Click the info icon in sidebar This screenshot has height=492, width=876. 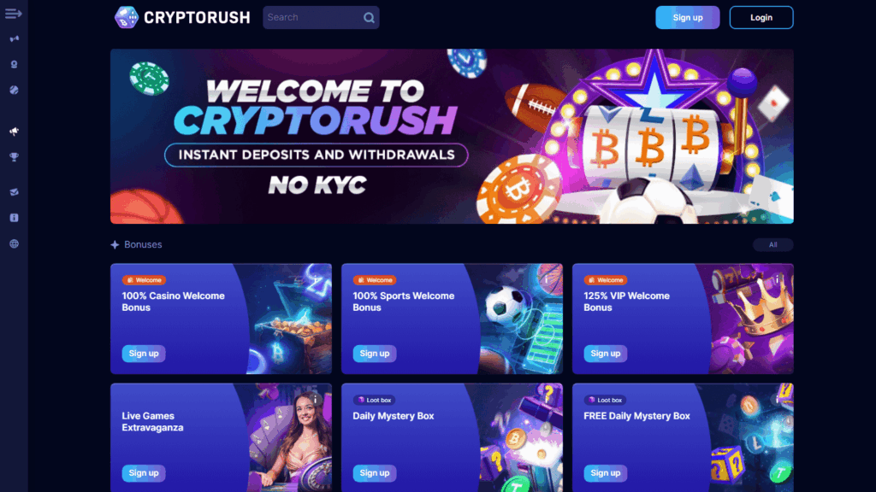(14, 218)
